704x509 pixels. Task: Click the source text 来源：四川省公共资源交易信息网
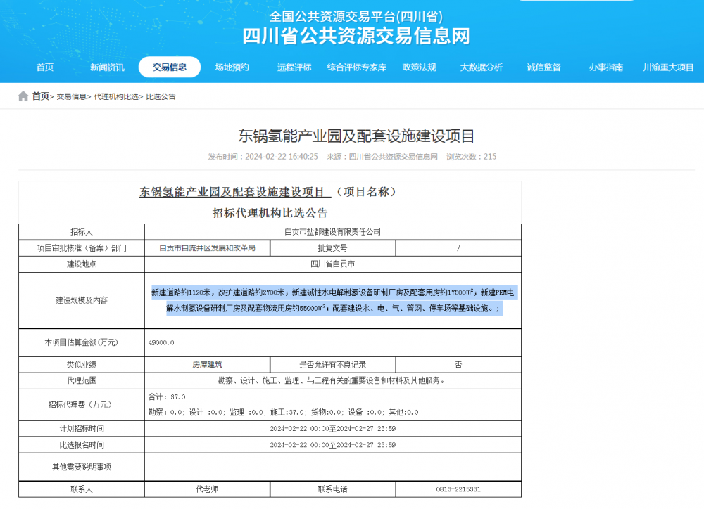[382, 157]
